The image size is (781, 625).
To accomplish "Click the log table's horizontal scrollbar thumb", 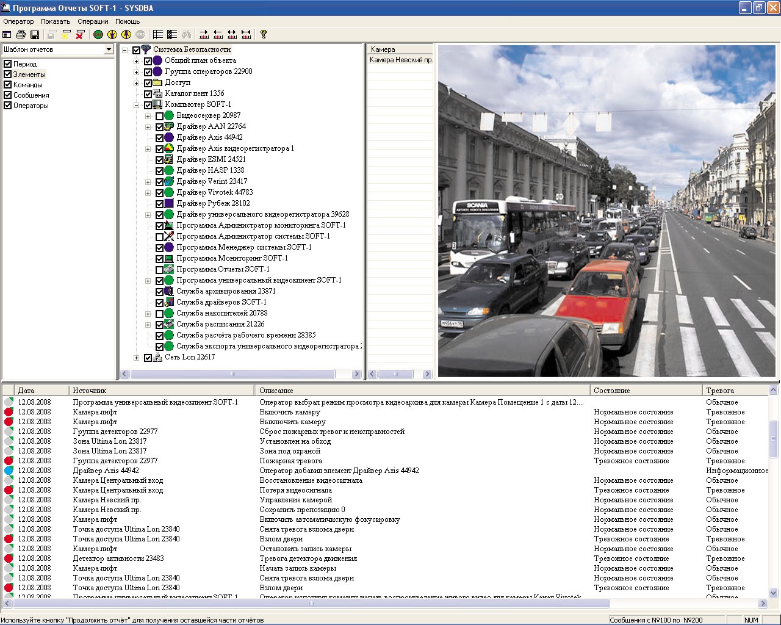I will (311, 604).
